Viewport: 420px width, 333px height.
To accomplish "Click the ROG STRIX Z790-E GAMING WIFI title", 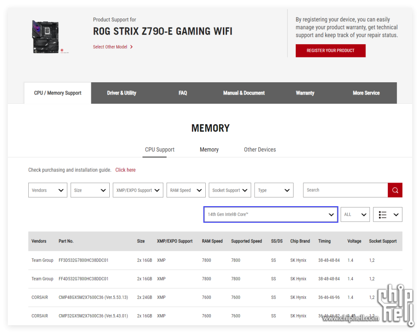I will [162, 31].
